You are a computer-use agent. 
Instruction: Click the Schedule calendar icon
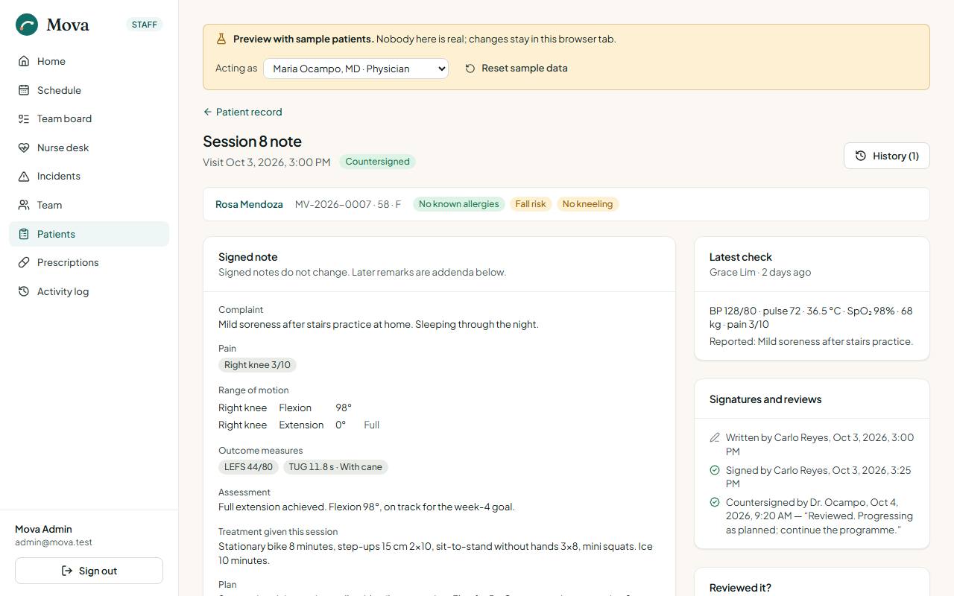pyautogui.click(x=24, y=90)
